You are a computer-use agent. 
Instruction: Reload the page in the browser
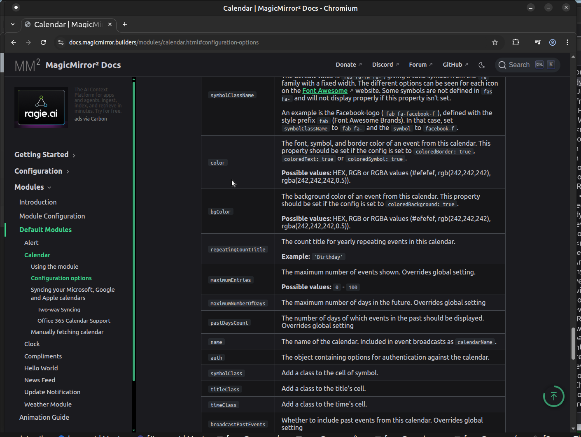(x=43, y=42)
